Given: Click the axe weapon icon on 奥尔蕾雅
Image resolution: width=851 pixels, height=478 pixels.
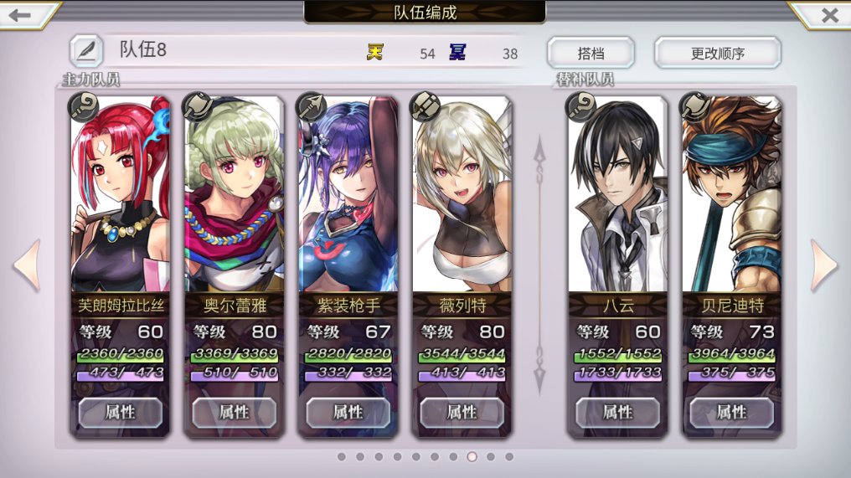Looking at the screenshot, I should pos(198,105).
